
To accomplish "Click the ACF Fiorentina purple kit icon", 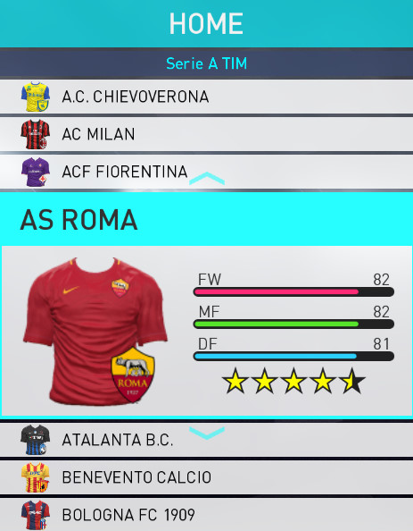I will (x=36, y=172).
